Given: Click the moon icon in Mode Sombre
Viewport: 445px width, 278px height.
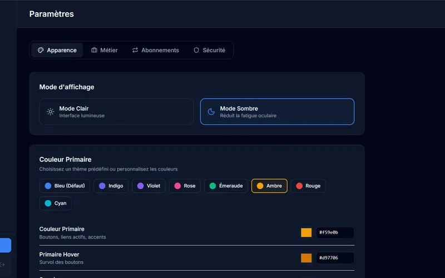Looking at the screenshot, I should (211, 112).
